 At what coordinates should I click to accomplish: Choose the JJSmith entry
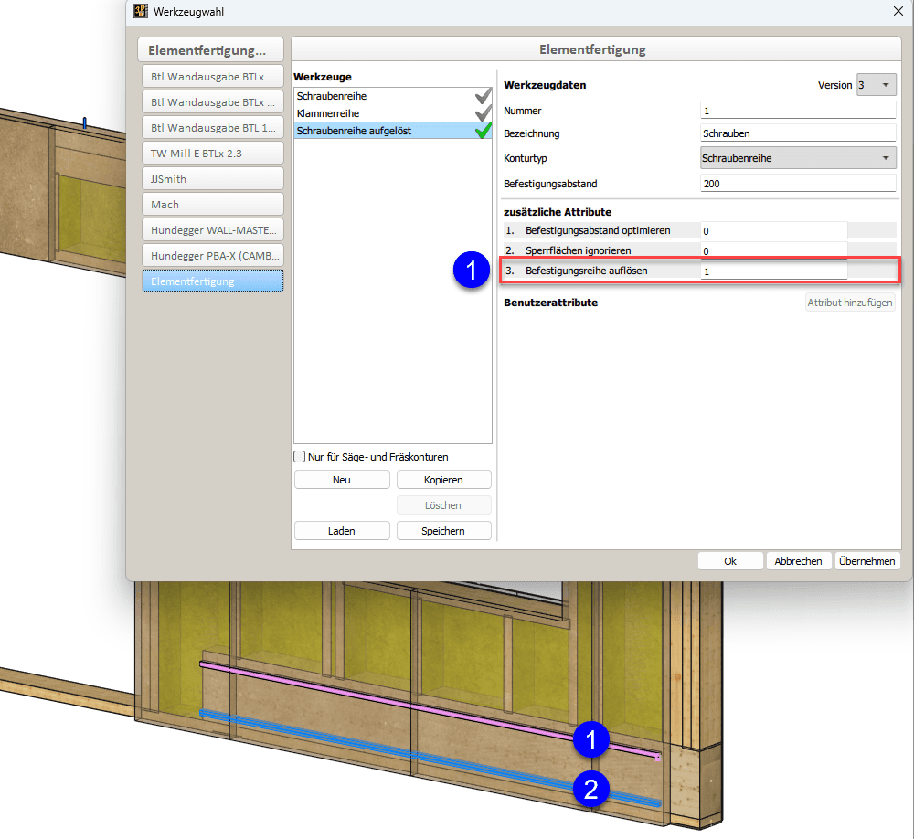coord(213,179)
